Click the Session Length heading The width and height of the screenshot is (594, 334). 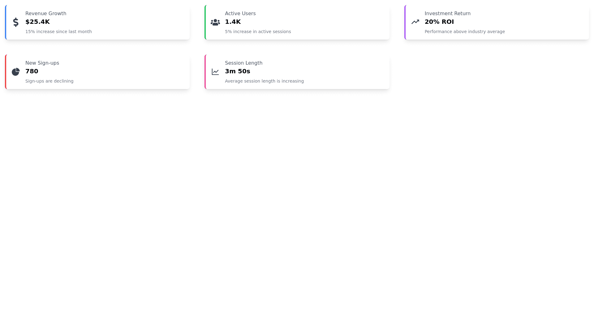[243, 63]
